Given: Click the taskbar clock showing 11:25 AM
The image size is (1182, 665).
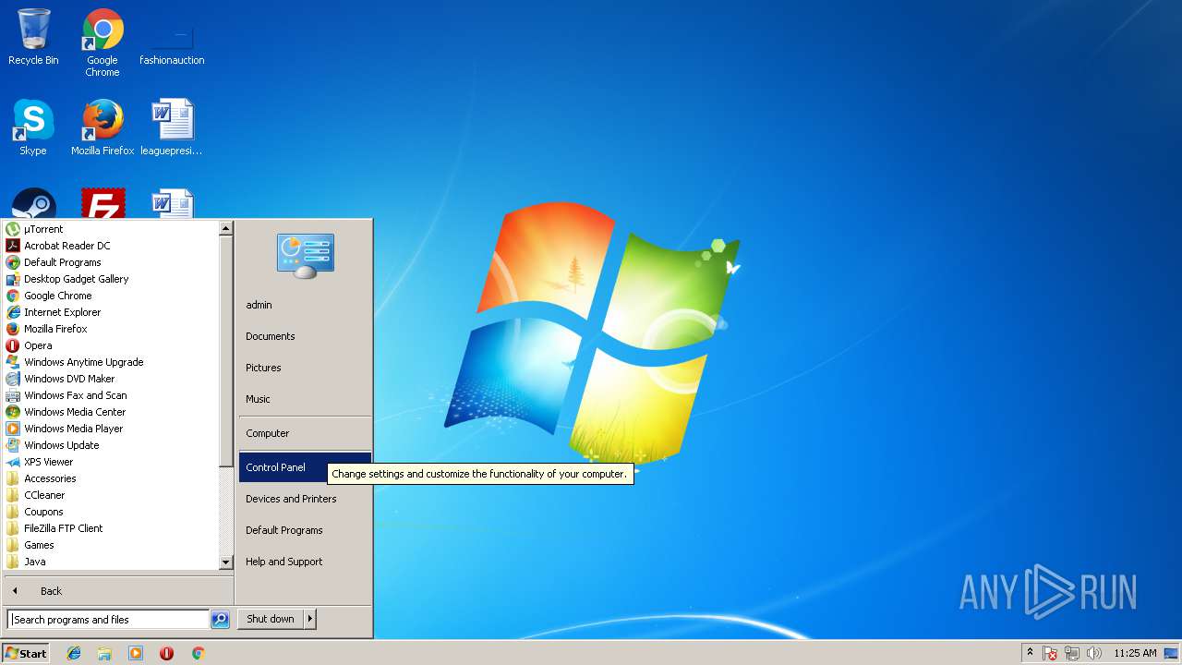Looking at the screenshot, I should (1135, 653).
